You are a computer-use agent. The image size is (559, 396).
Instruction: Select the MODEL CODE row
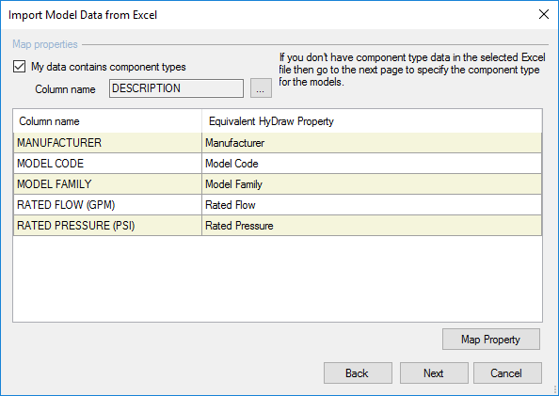(x=278, y=164)
